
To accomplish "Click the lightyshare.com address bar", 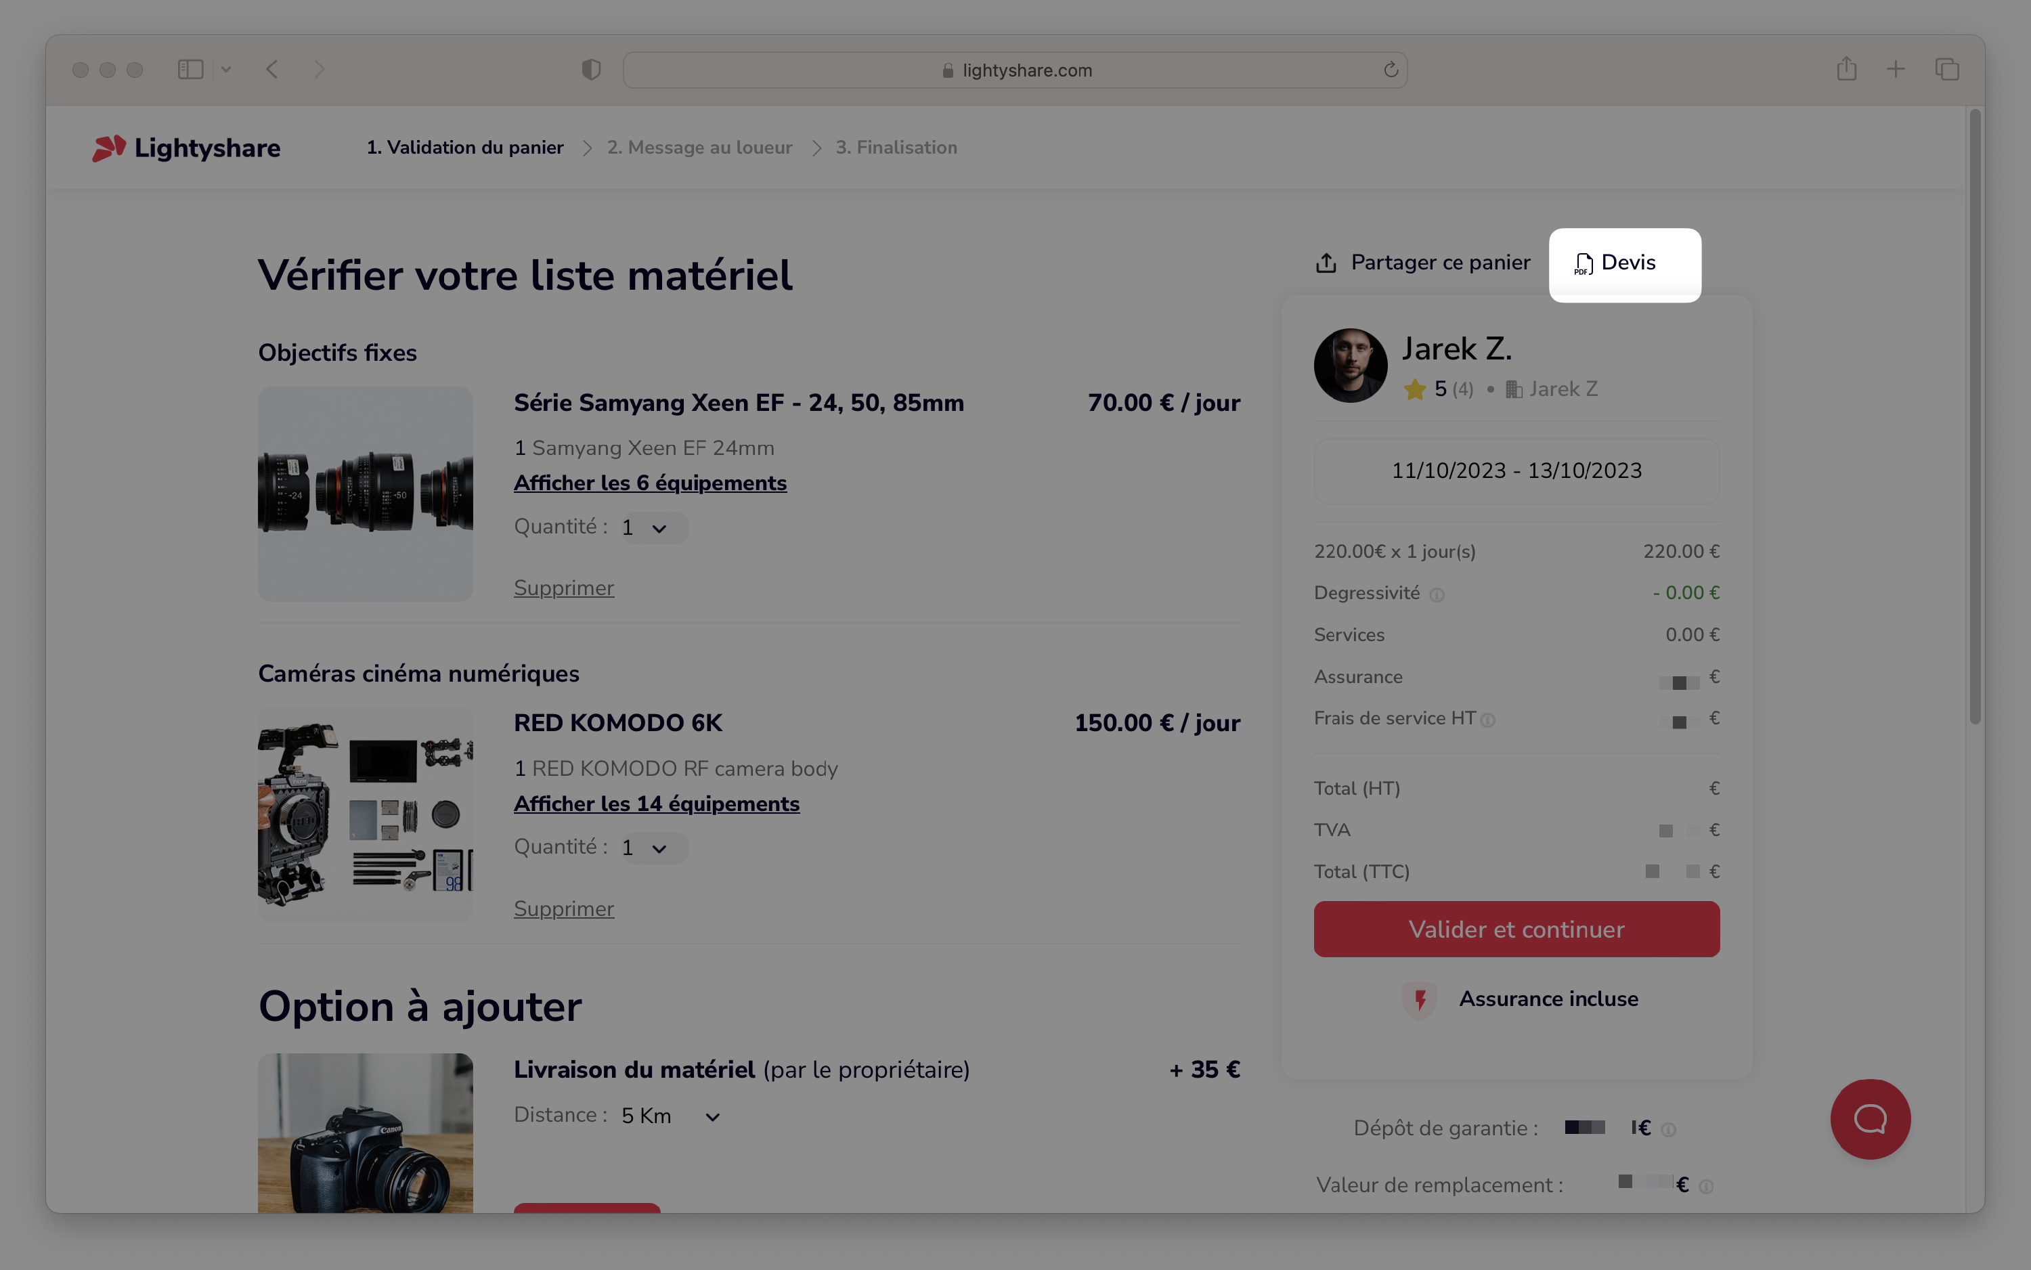I will point(1015,70).
